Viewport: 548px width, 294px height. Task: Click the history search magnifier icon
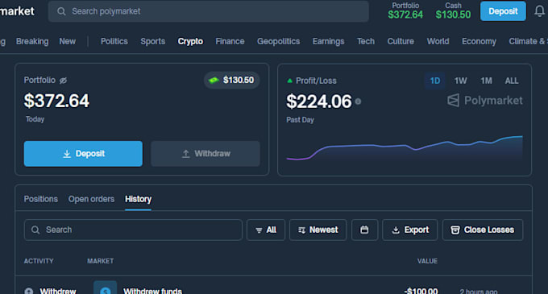pos(35,230)
